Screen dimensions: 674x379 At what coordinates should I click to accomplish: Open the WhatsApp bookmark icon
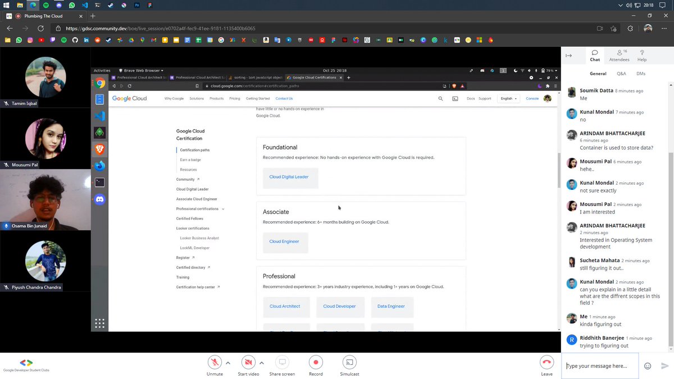[19, 40]
